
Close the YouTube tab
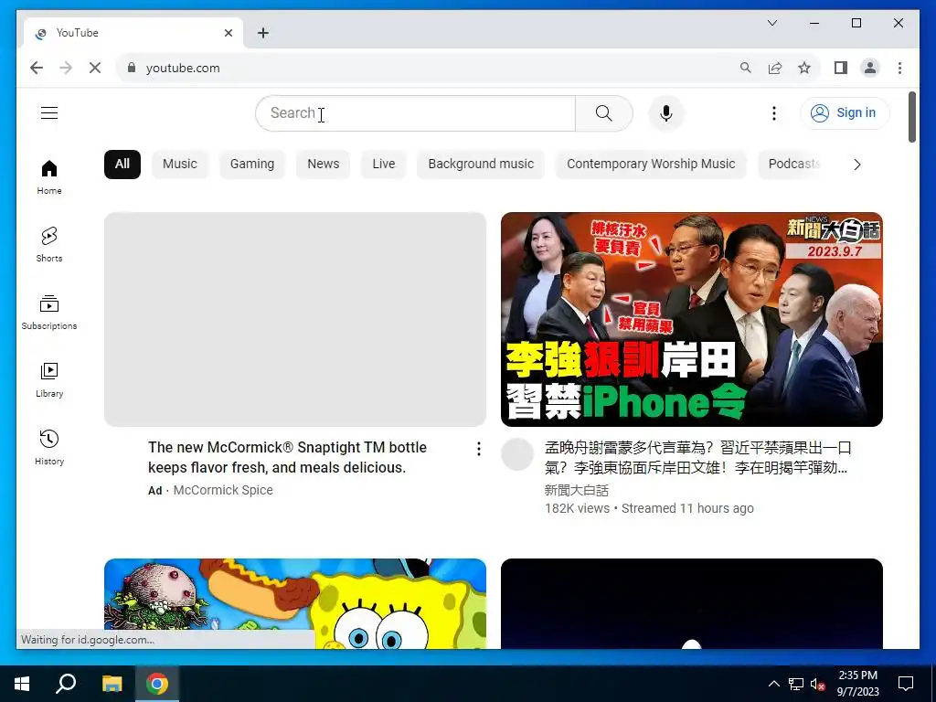click(x=228, y=33)
